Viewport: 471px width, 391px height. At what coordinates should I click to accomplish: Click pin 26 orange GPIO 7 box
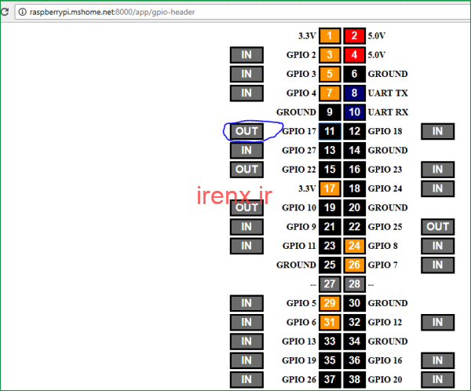[x=355, y=265]
